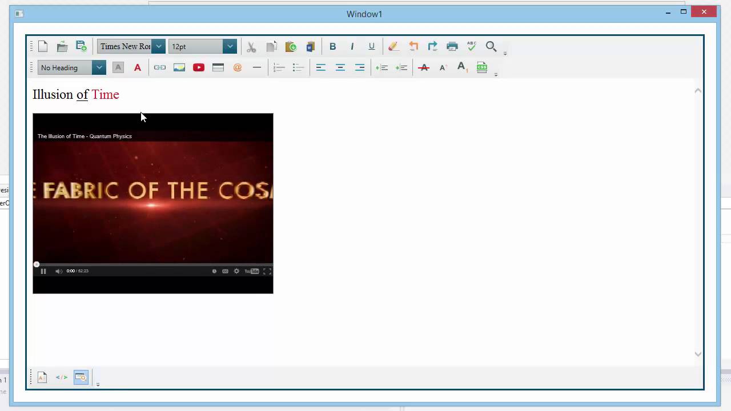Undo the last action
This screenshot has height=411, width=731.
point(413,47)
